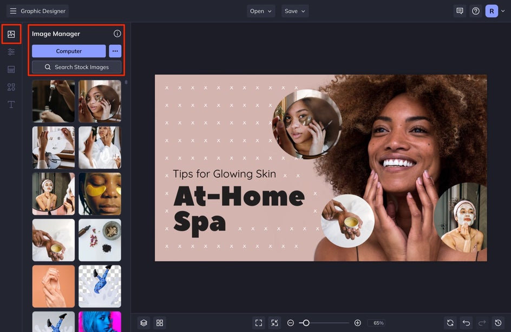This screenshot has height=332, width=511.
Task: Select the hand holding balm thumbnail in panel
Action: pos(54,240)
